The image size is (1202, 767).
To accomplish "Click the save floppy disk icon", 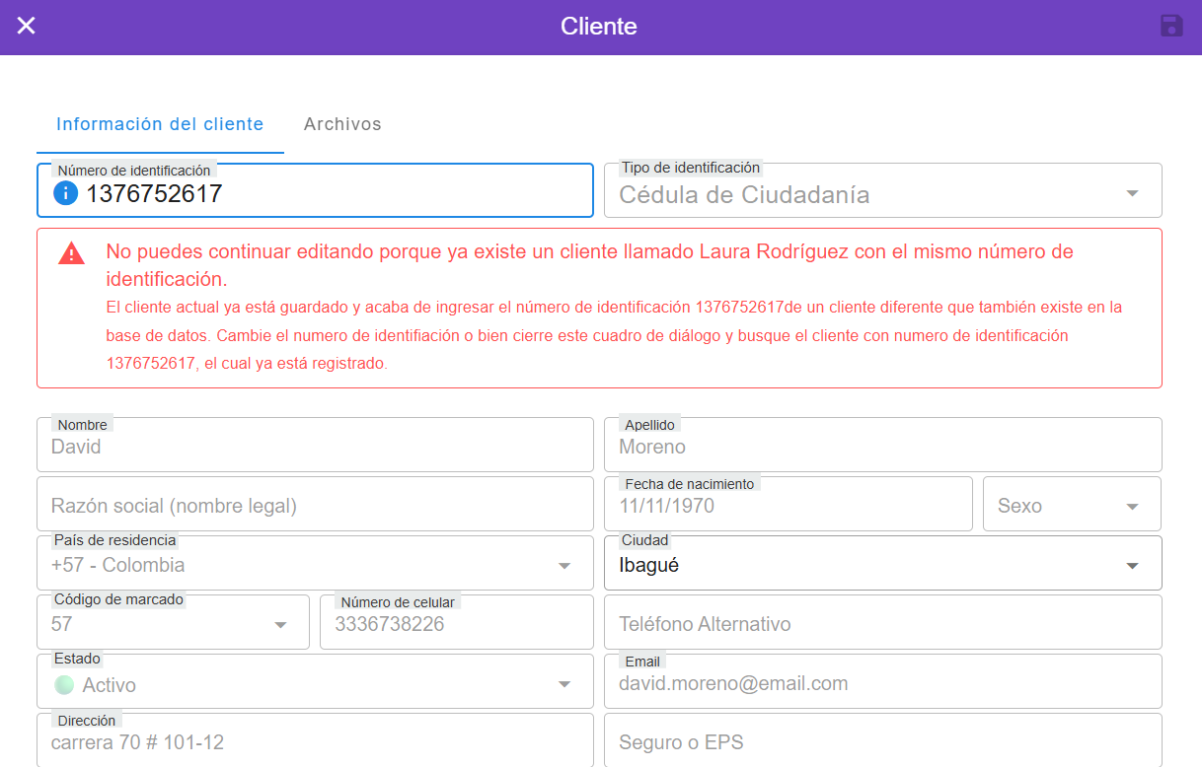I will pyautogui.click(x=1171, y=27).
